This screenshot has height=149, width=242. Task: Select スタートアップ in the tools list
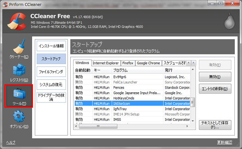coord(51,59)
